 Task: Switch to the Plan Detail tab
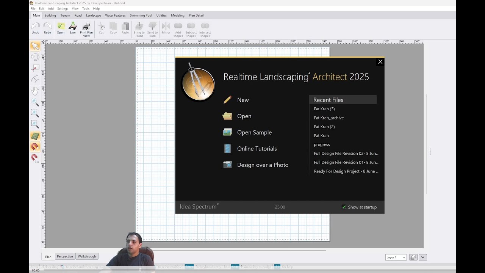(196, 16)
